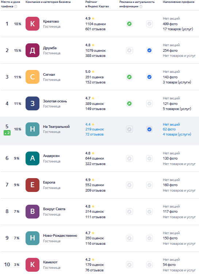The image size is (199, 275).
Task: Click the Вокруг Света company name
Action: 54,209
